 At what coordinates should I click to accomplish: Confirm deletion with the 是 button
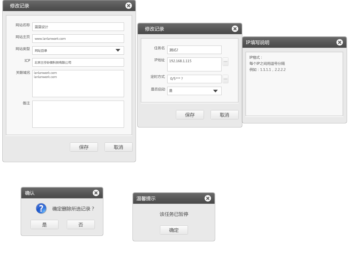click(45, 225)
